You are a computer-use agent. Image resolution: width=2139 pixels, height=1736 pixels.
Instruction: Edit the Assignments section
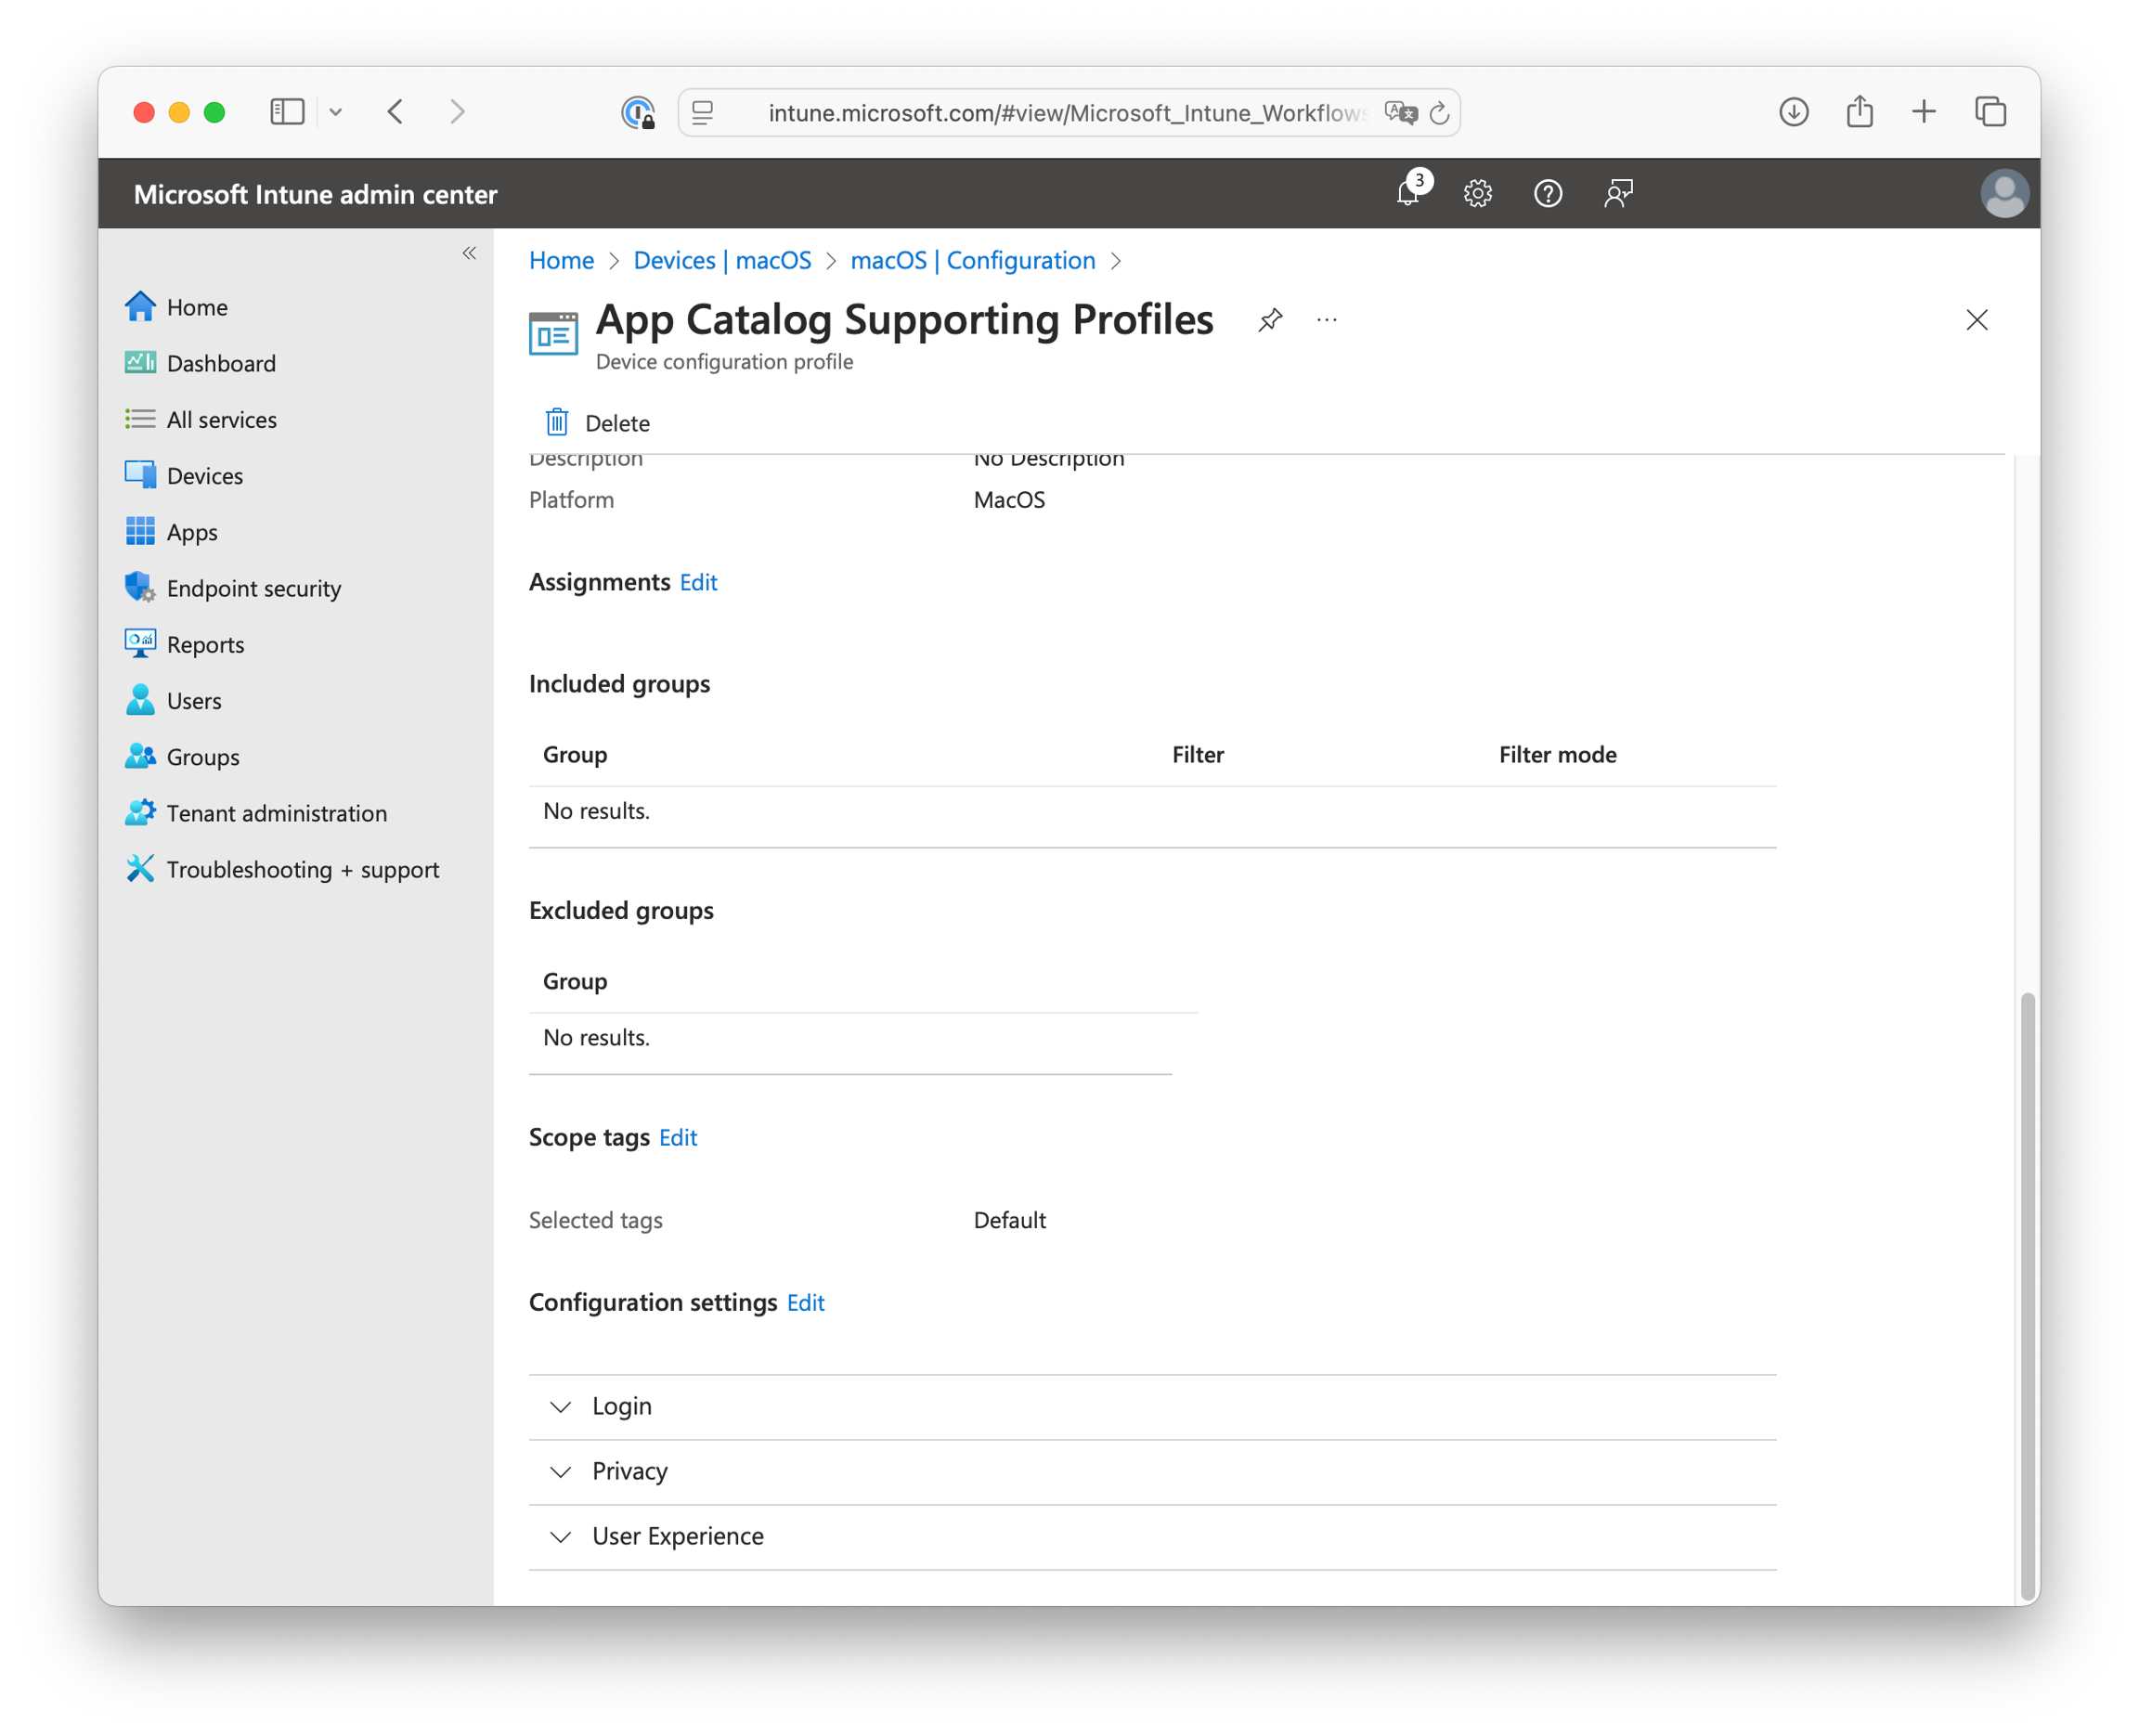(x=698, y=582)
